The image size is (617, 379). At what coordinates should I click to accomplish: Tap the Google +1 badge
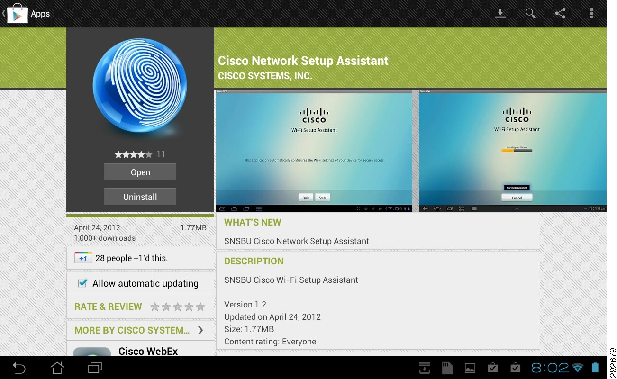[83, 258]
